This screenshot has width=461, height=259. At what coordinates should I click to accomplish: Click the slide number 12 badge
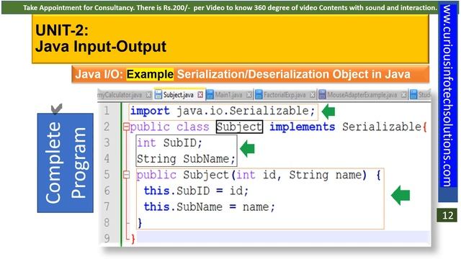tap(447, 216)
